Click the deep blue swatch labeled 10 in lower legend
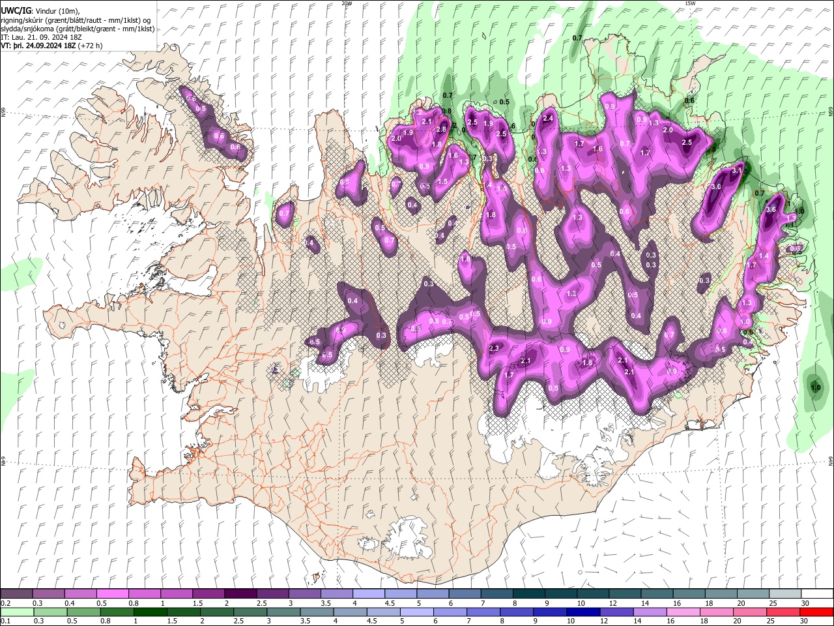This screenshot has width=834, height=626. pyautogui.click(x=584, y=612)
